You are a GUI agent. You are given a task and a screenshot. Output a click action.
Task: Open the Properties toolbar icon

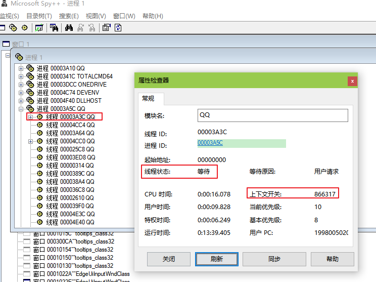click(x=106, y=28)
